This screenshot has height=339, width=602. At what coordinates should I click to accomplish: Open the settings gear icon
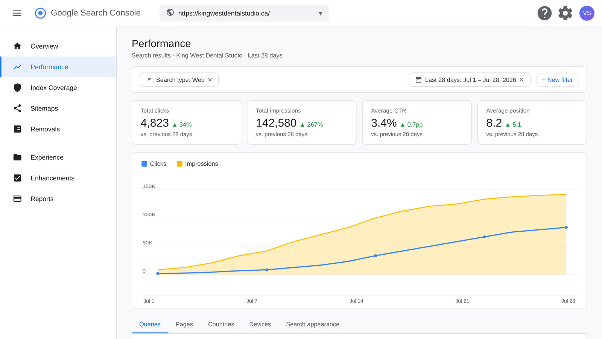tap(565, 13)
